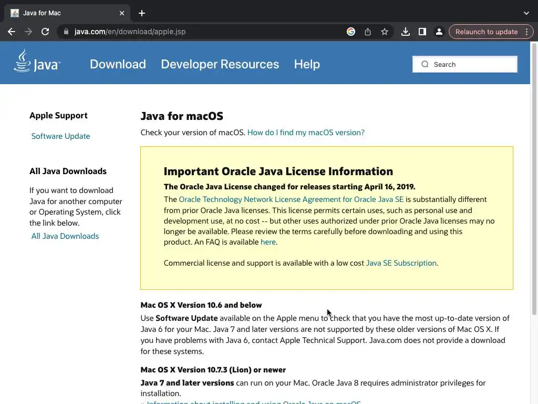Open a new browser tab
The width and height of the screenshot is (538, 404).
tap(142, 13)
